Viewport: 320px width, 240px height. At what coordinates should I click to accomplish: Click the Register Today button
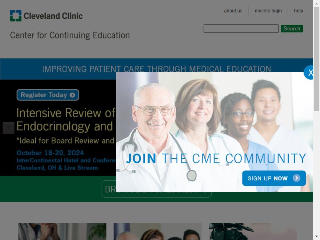pos(48,95)
